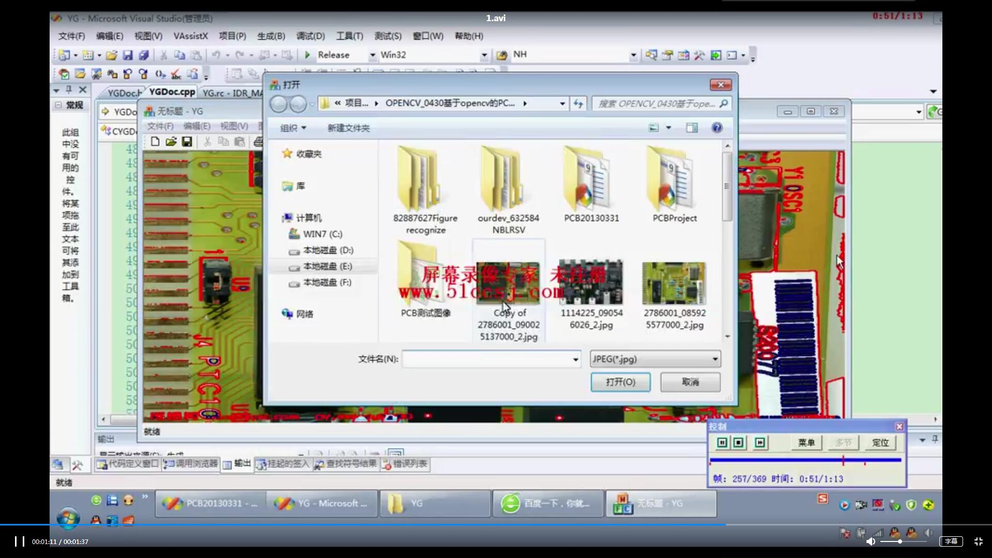The image size is (992, 558).
Task: Click the Help question mark icon in Open dialog
Action: click(717, 128)
